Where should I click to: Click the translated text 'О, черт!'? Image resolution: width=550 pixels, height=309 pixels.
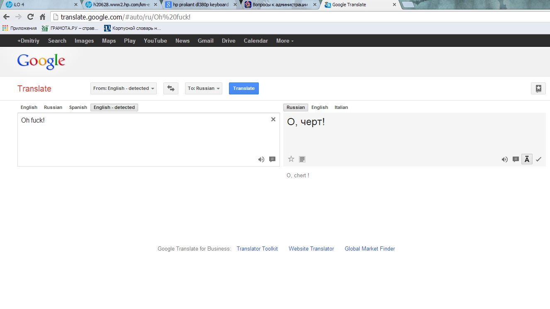coord(306,122)
